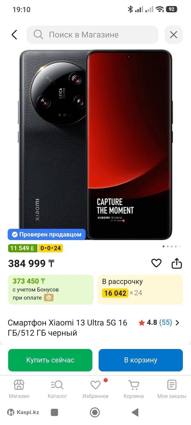Tap the 373 450 bonus price box
Screen dimensions: 191x425
pos(51,289)
